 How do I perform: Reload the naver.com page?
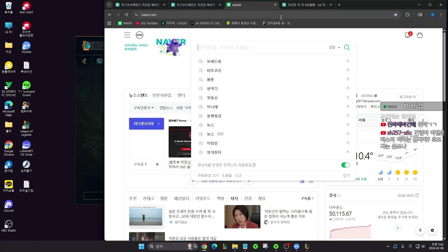coord(126,15)
